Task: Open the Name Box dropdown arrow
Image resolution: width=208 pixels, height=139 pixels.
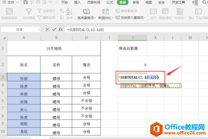Action: pos(39,29)
